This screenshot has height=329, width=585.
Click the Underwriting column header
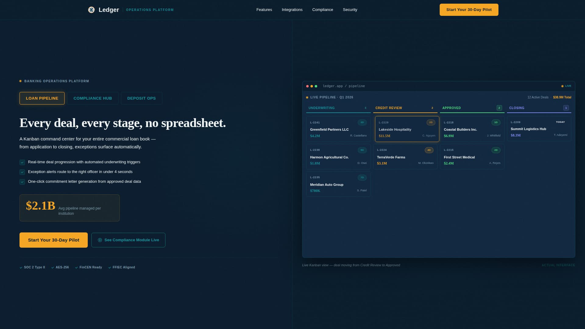339,108
